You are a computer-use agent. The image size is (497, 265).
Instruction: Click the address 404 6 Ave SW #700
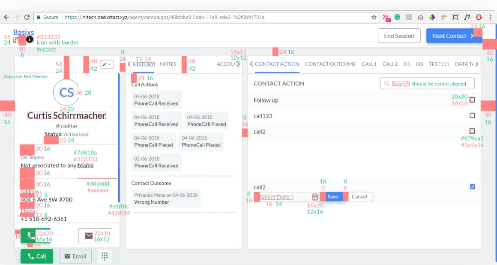click(x=47, y=200)
